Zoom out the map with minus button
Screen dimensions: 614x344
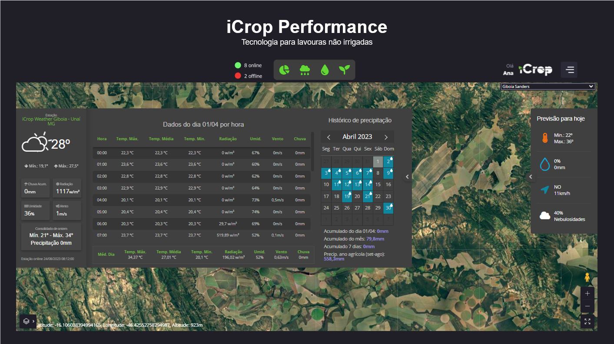tap(587, 306)
